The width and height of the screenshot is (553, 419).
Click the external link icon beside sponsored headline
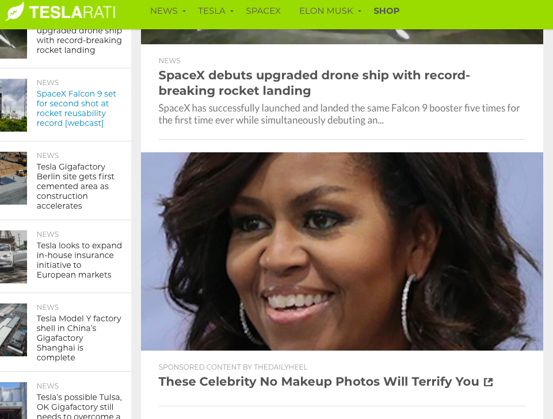pyautogui.click(x=488, y=382)
